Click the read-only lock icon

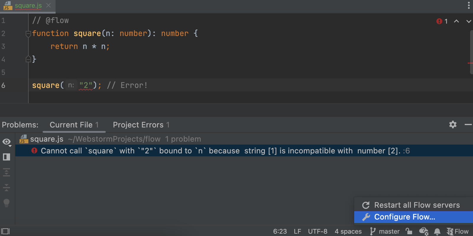click(x=409, y=231)
